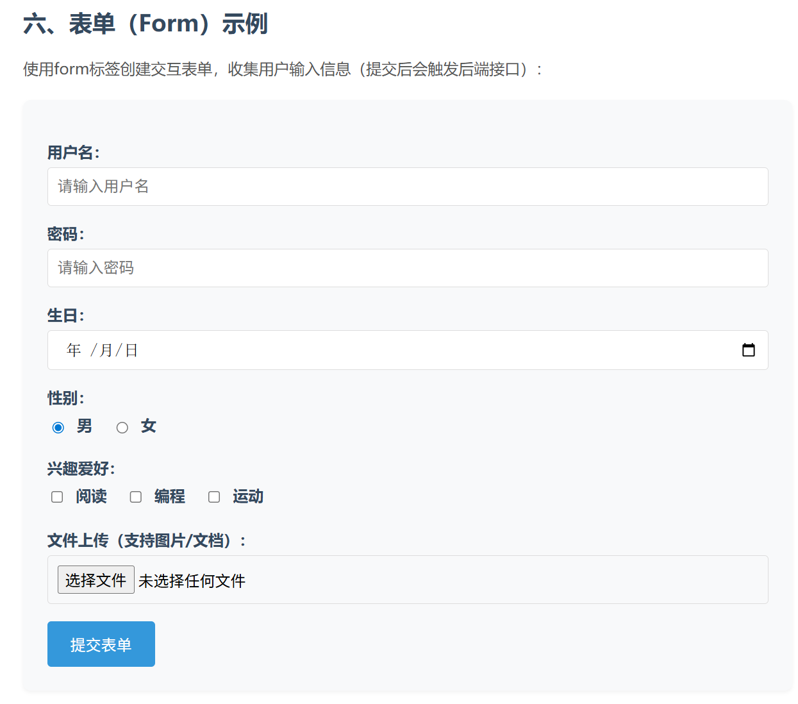
Task: Click the 未选择任何文件 file status text
Action: [x=191, y=580]
